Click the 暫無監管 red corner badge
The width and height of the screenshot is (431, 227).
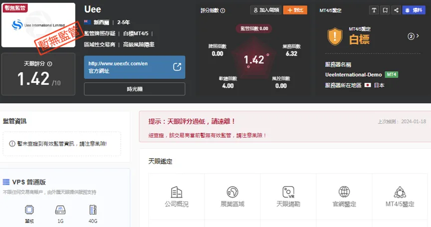(15, 8)
